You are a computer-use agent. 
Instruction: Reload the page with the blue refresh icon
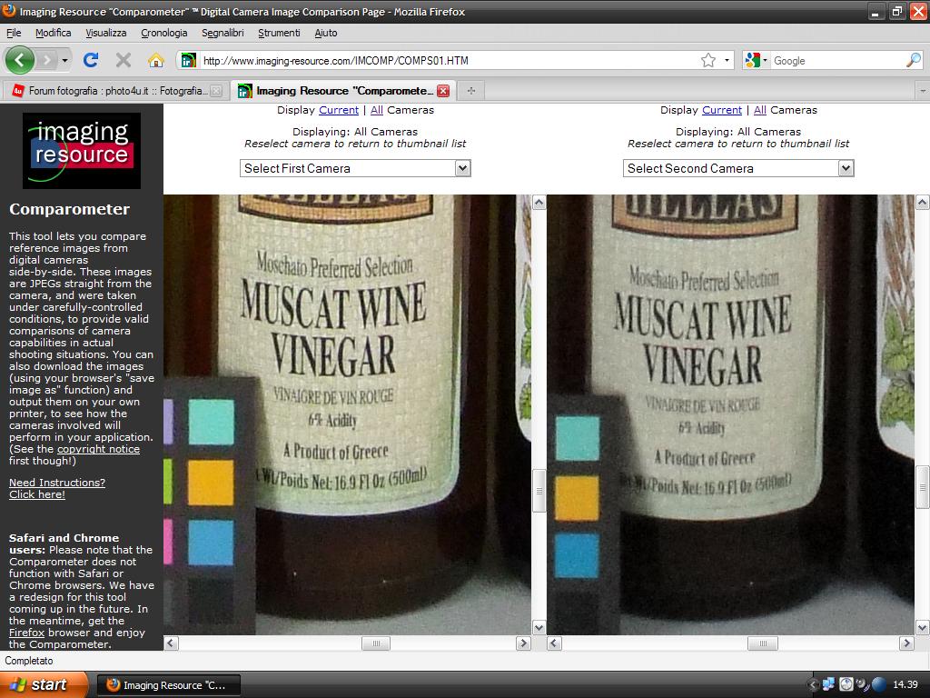point(91,60)
